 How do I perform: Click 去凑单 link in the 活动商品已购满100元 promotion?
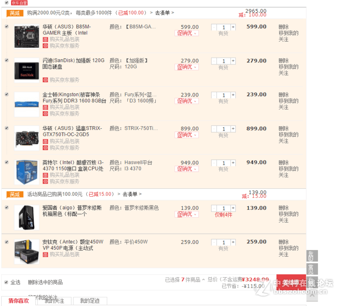coord(132,194)
